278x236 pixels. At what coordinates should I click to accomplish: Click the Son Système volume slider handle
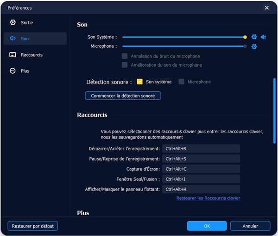(245, 37)
